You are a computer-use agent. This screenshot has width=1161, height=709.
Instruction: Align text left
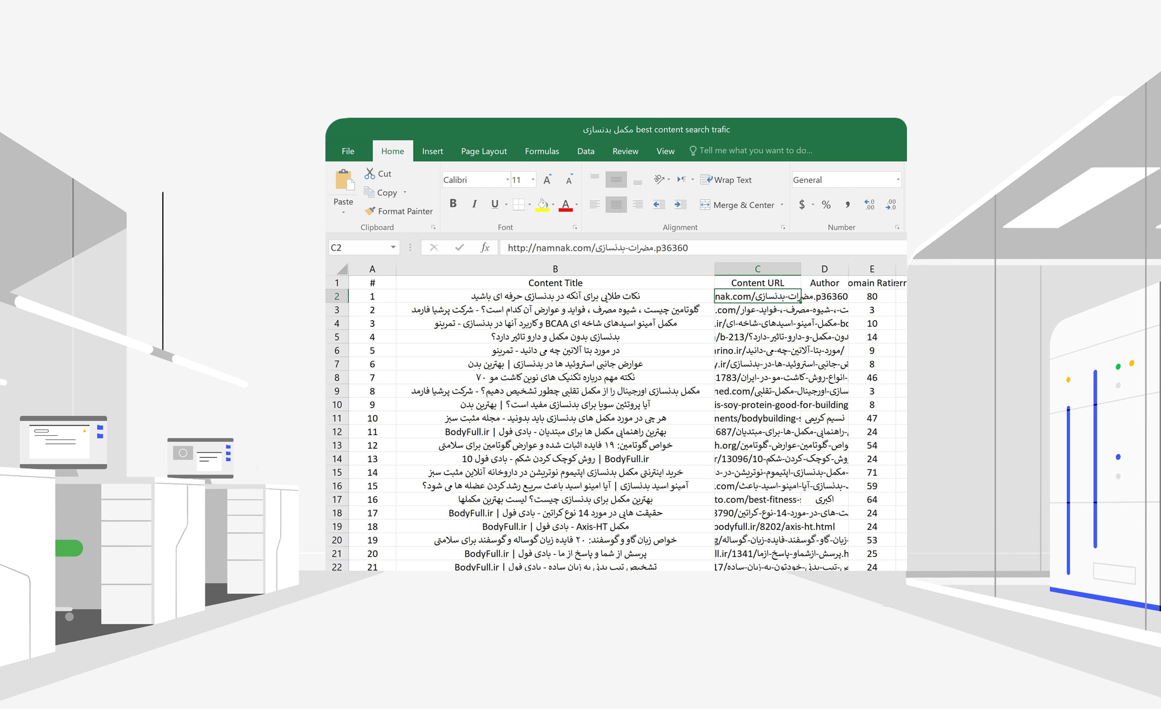tap(595, 205)
